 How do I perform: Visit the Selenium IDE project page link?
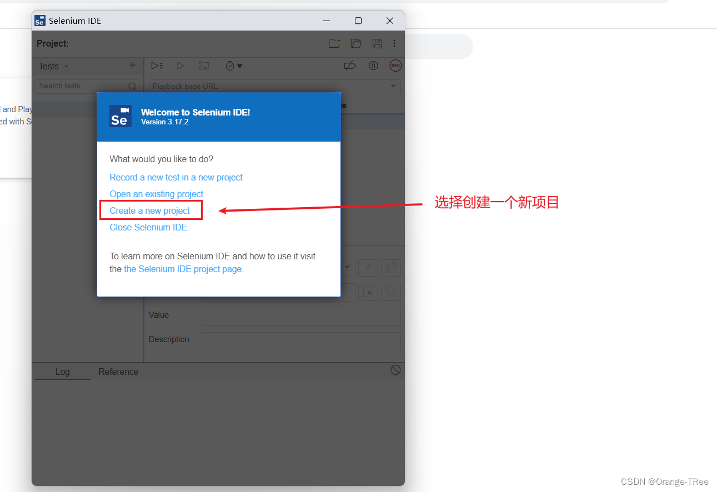coord(183,269)
